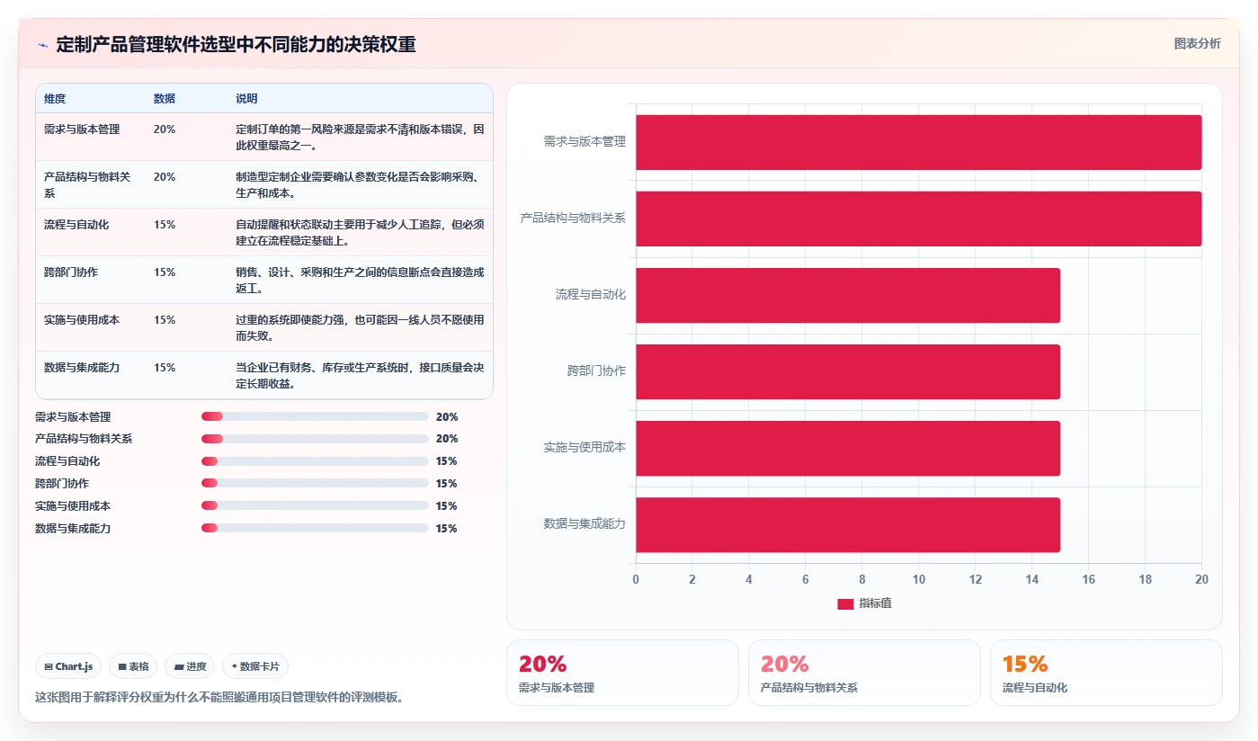The height and width of the screenshot is (741, 1258).
Task: Click the chart bar for 数据与集成能力
Action: [x=848, y=524]
